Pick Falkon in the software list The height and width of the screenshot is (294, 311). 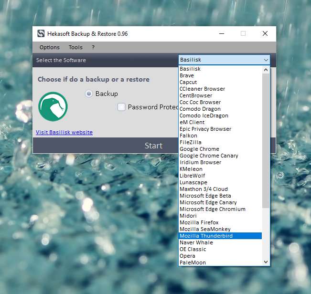pyautogui.click(x=220, y=136)
